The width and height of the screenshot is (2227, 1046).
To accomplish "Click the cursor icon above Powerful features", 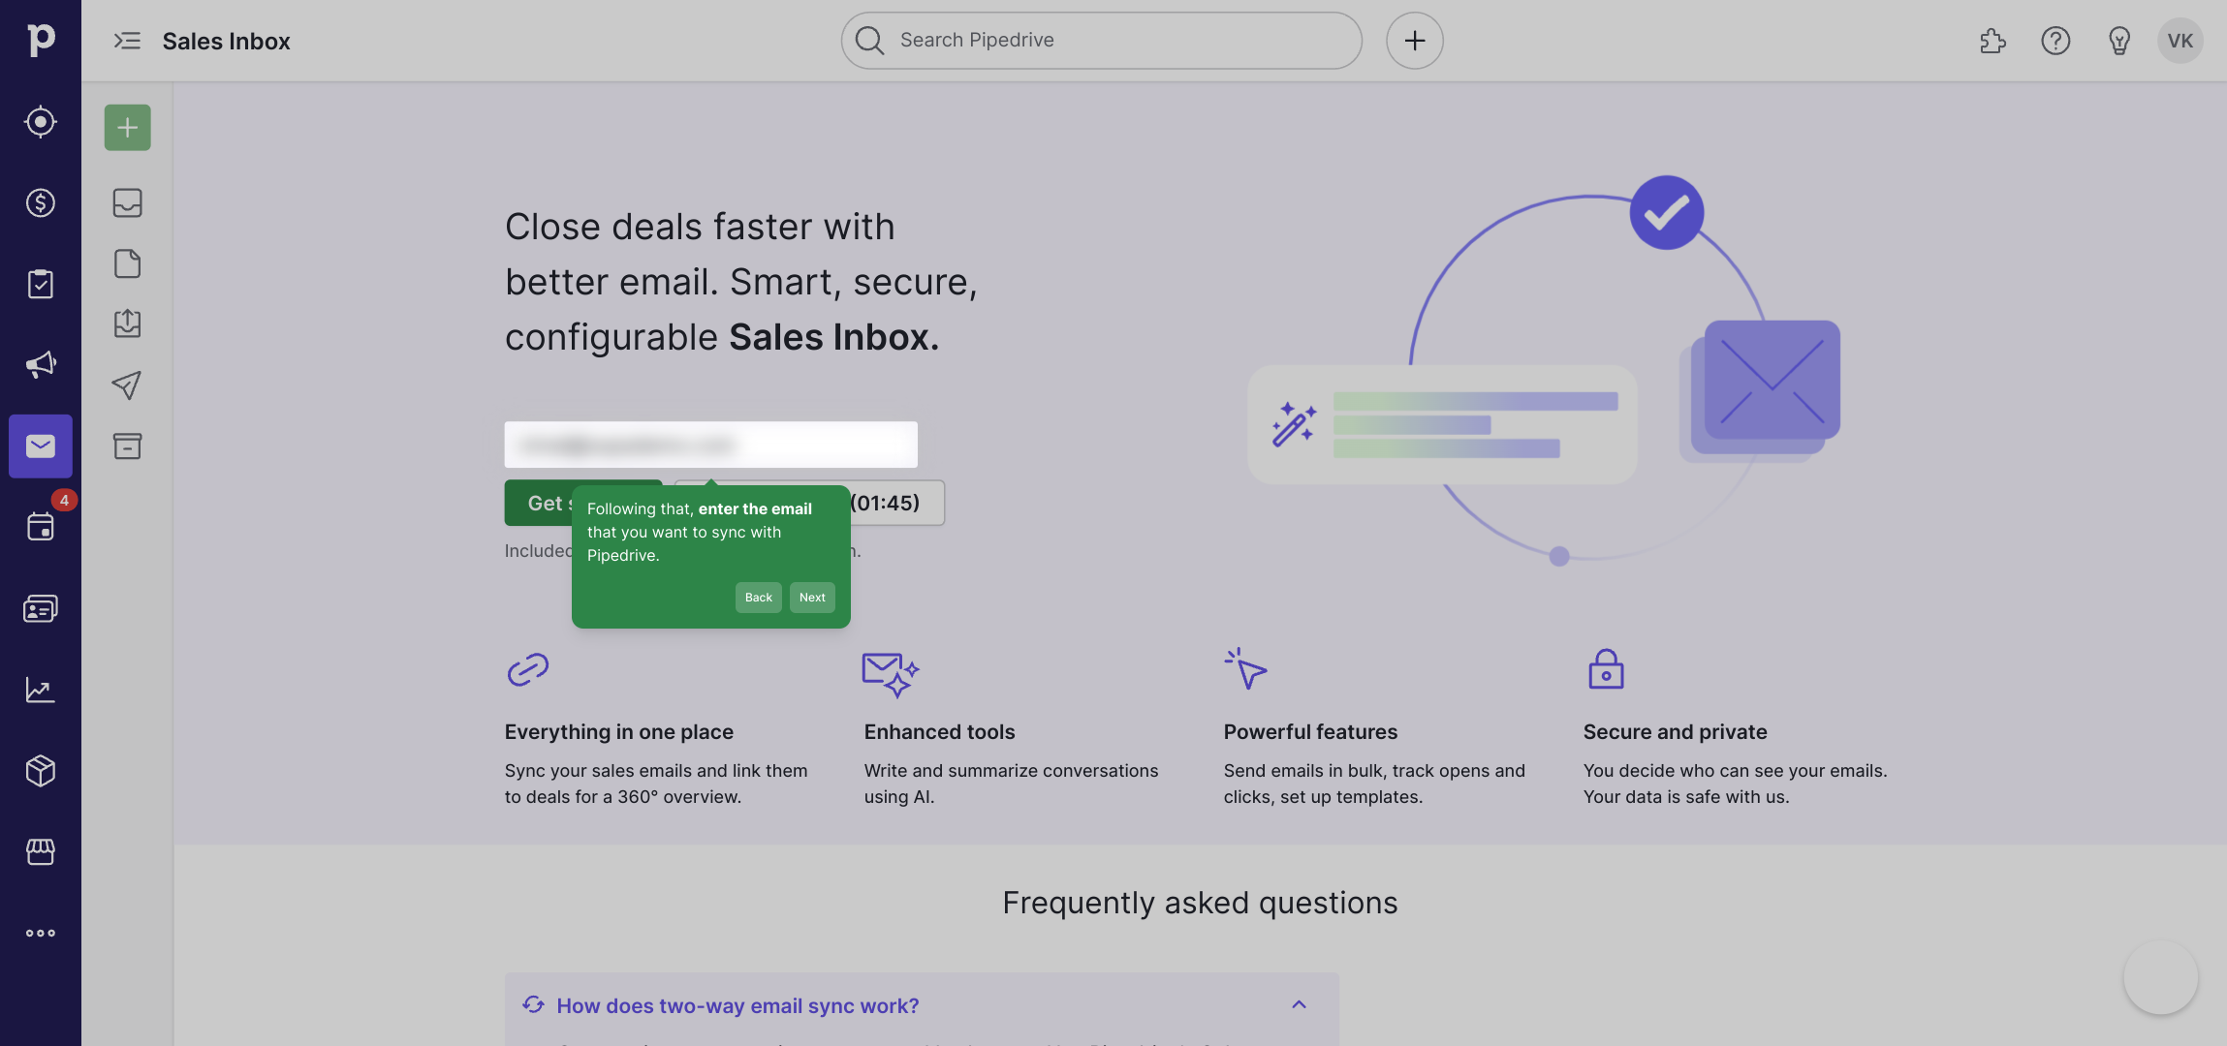I will [1246, 668].
